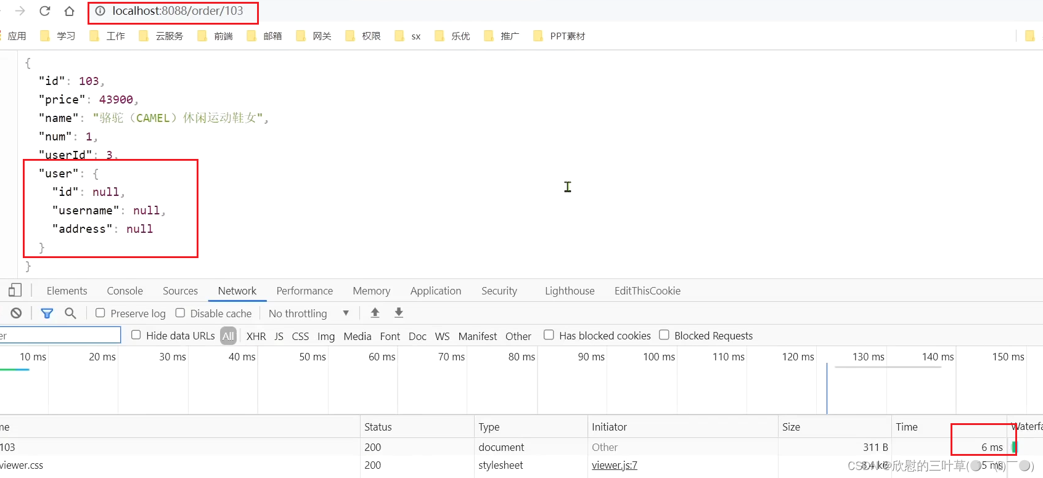The height and width of the screenshot is (478, 1043).
Task: Switch to the Elements tab
Action: pyautogui.click(x=67, y=291)
